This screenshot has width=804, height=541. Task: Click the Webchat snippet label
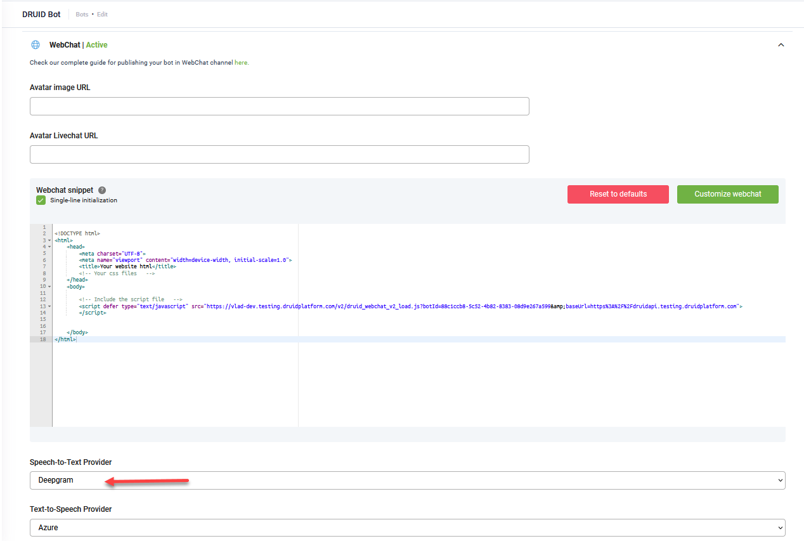65,190
